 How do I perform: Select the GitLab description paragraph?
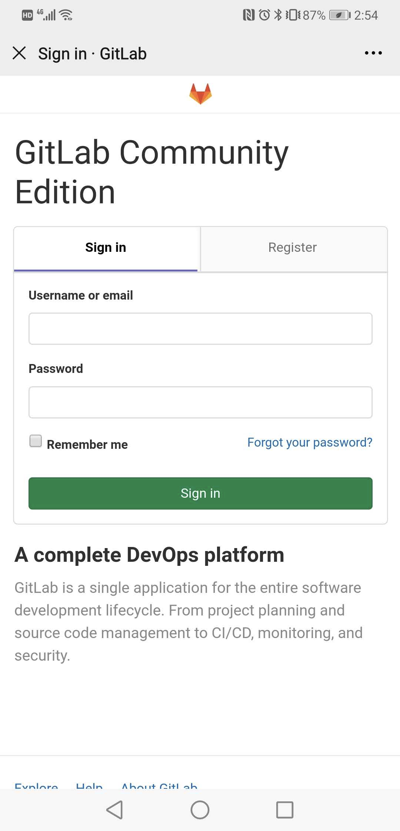tap(189, 622)
